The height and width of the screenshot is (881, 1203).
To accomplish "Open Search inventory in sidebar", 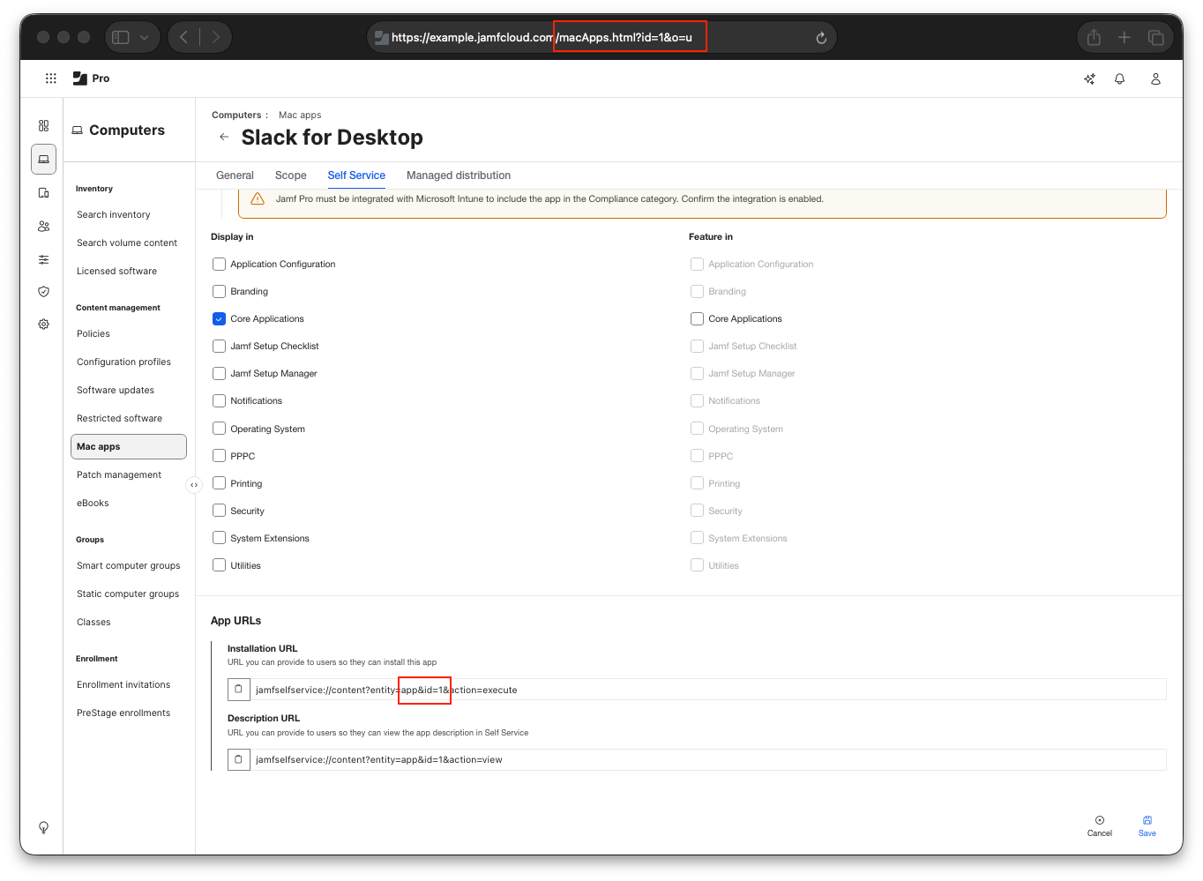I will [114, 214].
